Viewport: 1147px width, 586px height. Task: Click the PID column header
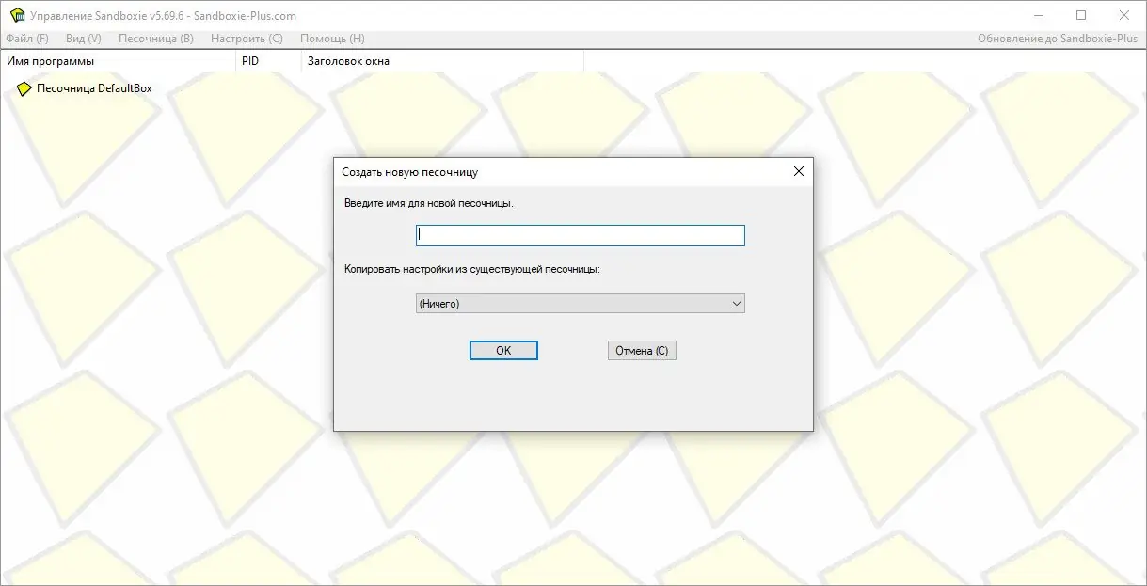(268, 61)
